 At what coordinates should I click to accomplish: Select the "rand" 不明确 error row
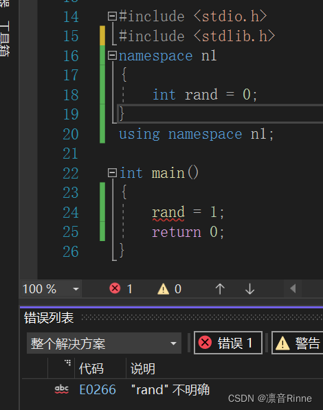coord(172,389)
